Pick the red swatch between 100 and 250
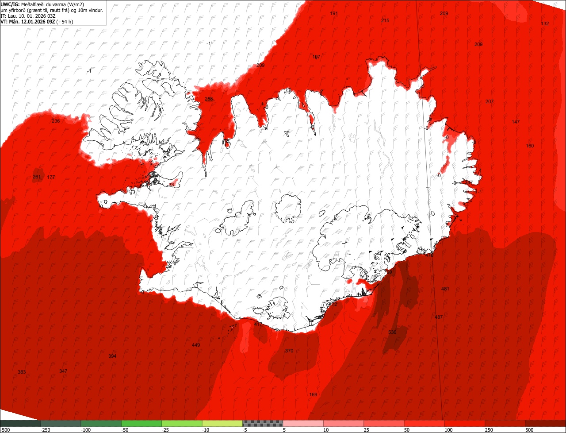The image size is (566, 433). pos(465,423)
